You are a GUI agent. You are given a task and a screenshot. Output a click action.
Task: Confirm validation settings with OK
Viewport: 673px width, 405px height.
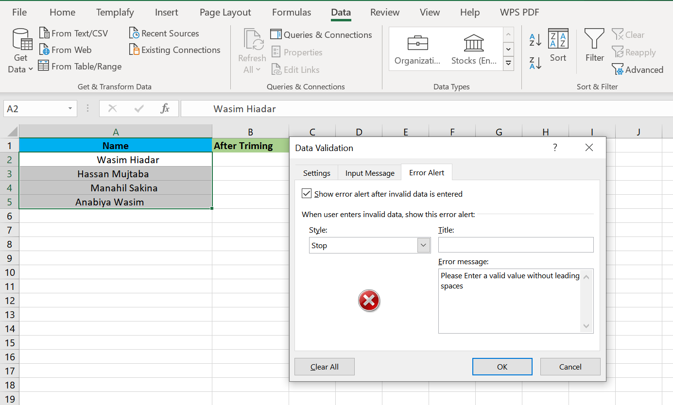point(502,367)
